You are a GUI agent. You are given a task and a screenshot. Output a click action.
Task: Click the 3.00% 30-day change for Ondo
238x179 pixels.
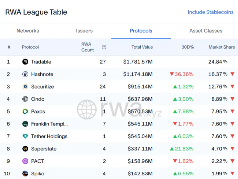pos(183,99)
